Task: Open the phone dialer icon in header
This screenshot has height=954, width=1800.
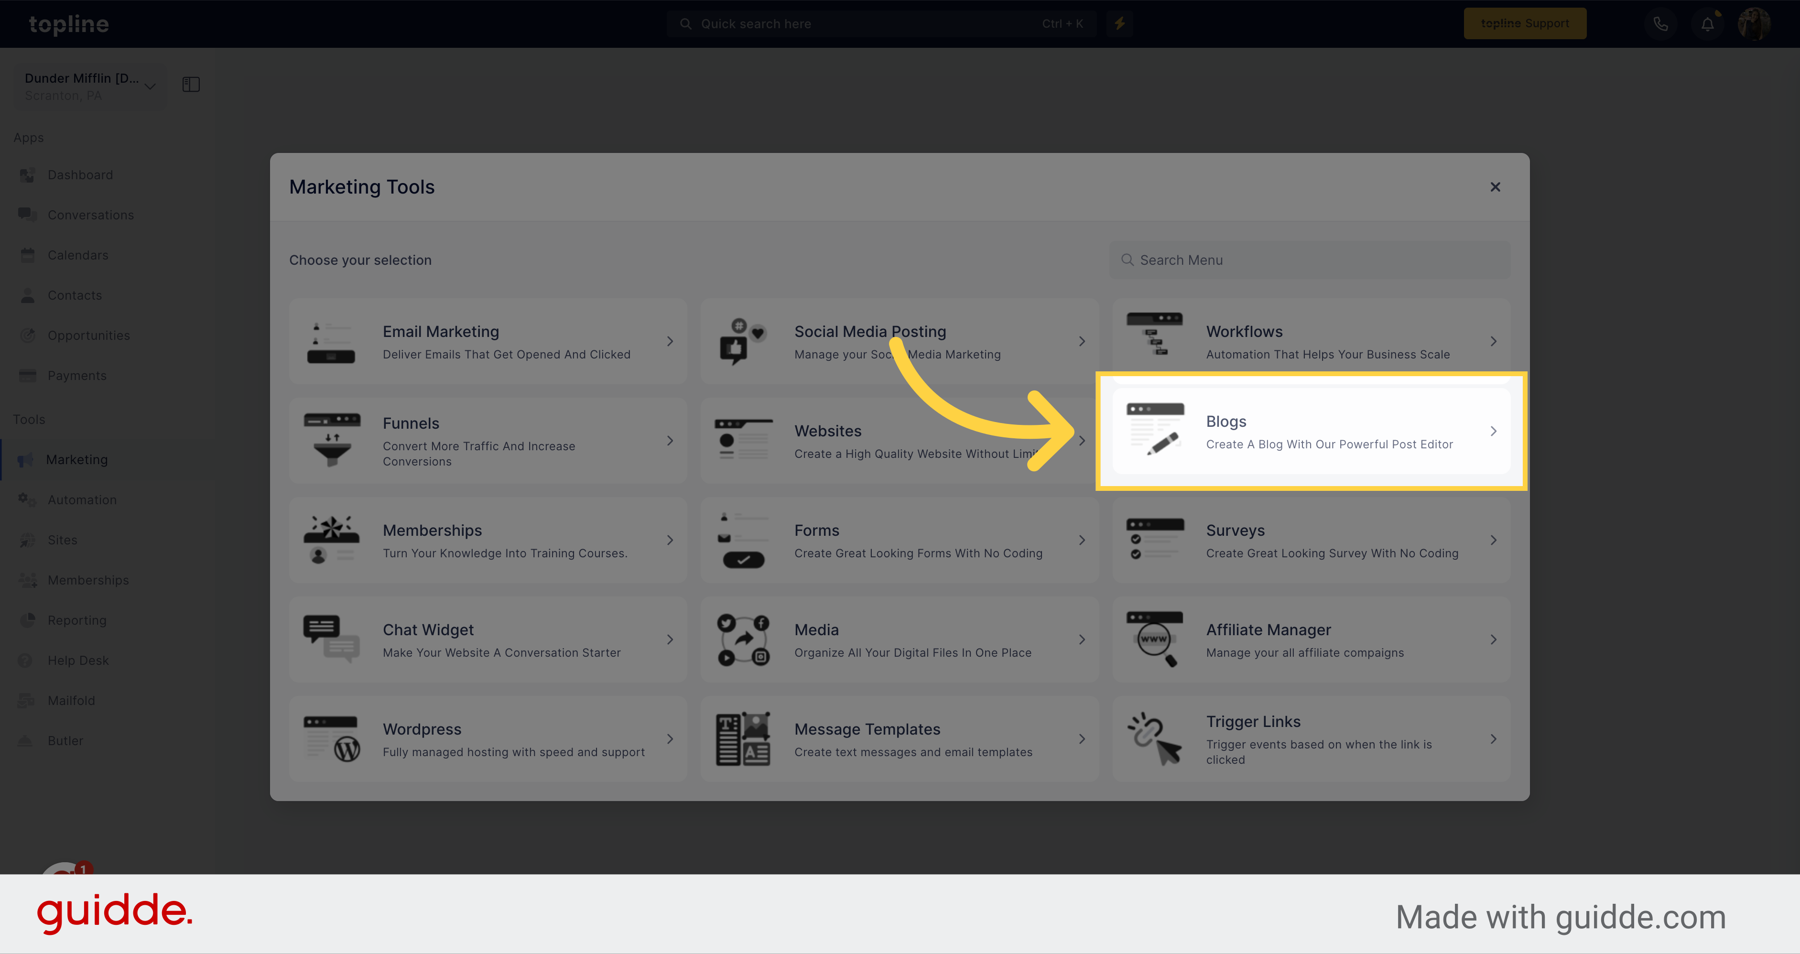Action: click(1660, 24)
